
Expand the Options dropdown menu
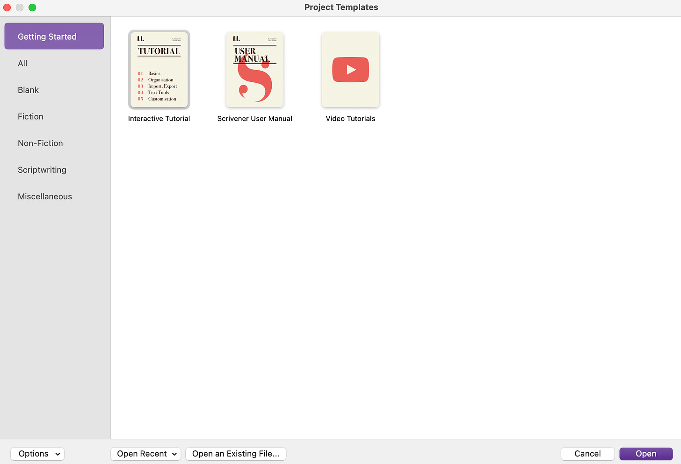coord(37,454)
